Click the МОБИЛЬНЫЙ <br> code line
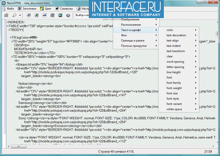Screen dimensions: 220x156 click(x=28, y=49)
